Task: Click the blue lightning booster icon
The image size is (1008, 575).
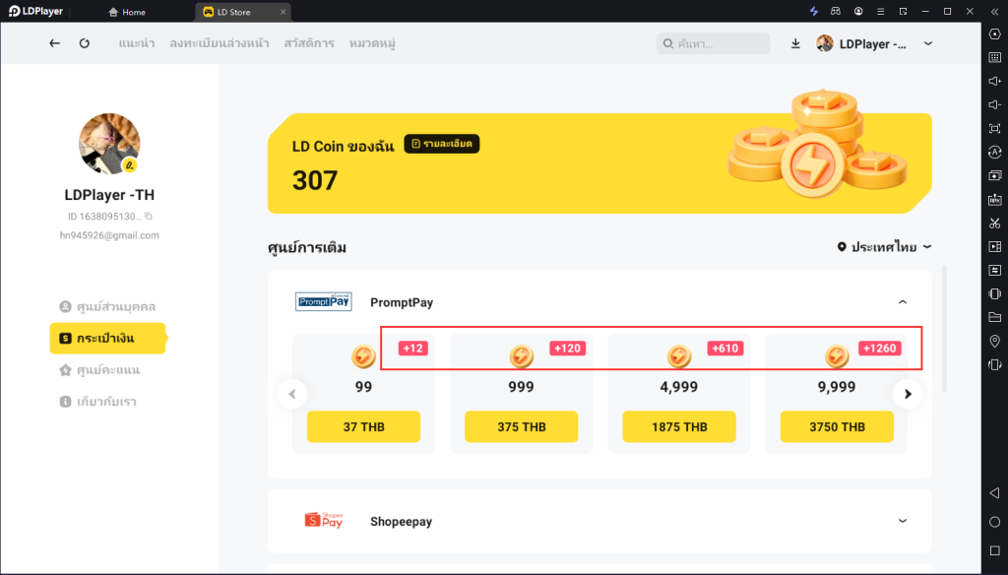Action: coord(814,12)
